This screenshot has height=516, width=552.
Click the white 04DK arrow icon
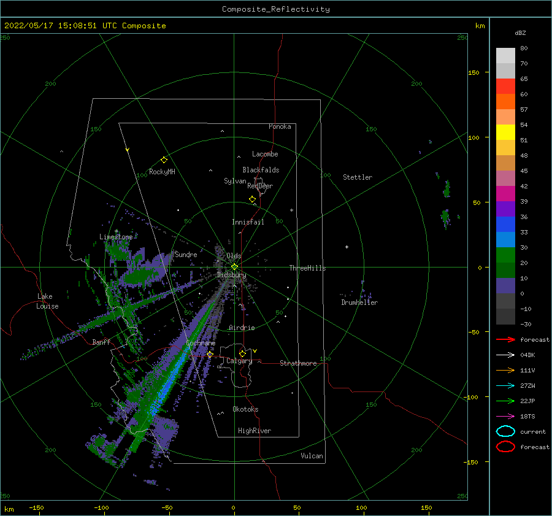(x=505, y=355)
